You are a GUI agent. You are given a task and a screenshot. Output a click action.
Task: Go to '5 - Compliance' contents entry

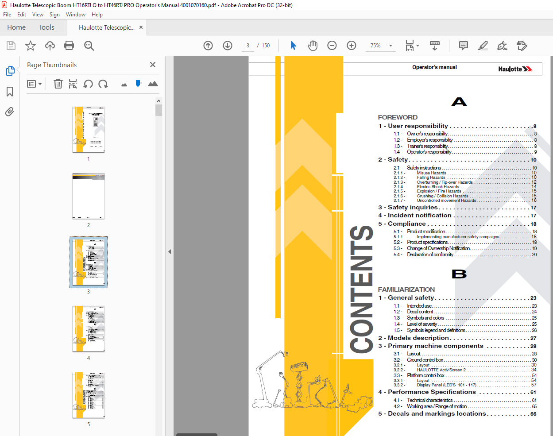(457, 224)
